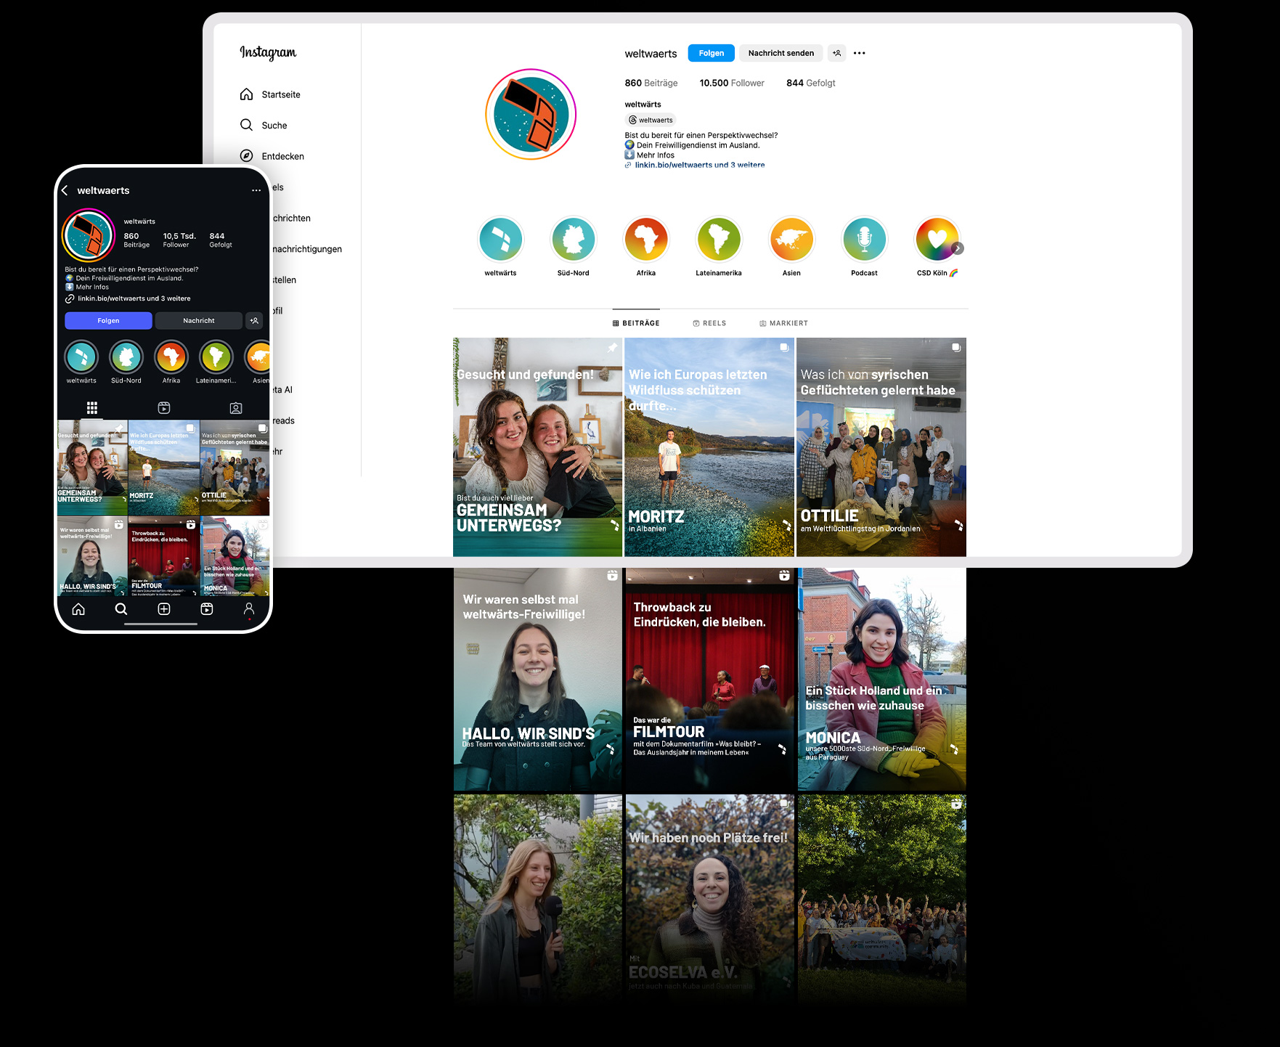Open the weltwaerts profile picture on desktop
The width and height of the screenshot is (1280, 1047).
(531, 114)
